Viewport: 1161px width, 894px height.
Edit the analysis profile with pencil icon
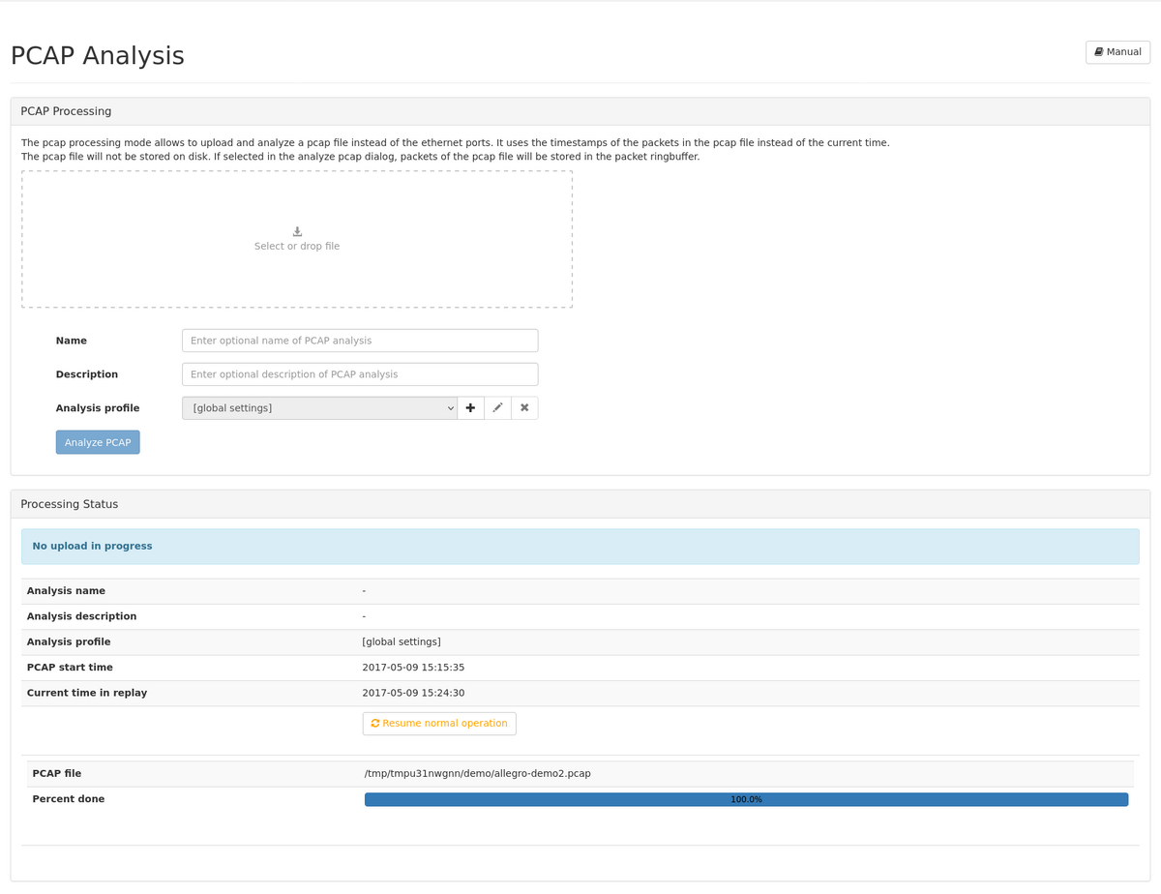497,408
